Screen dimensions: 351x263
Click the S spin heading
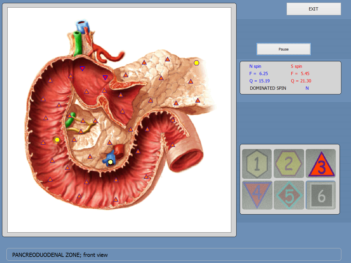point(296,66)
